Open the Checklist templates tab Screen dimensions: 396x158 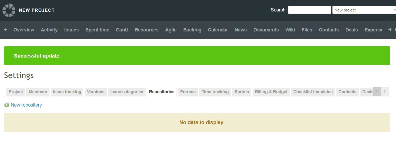click(x=313, y=92)
